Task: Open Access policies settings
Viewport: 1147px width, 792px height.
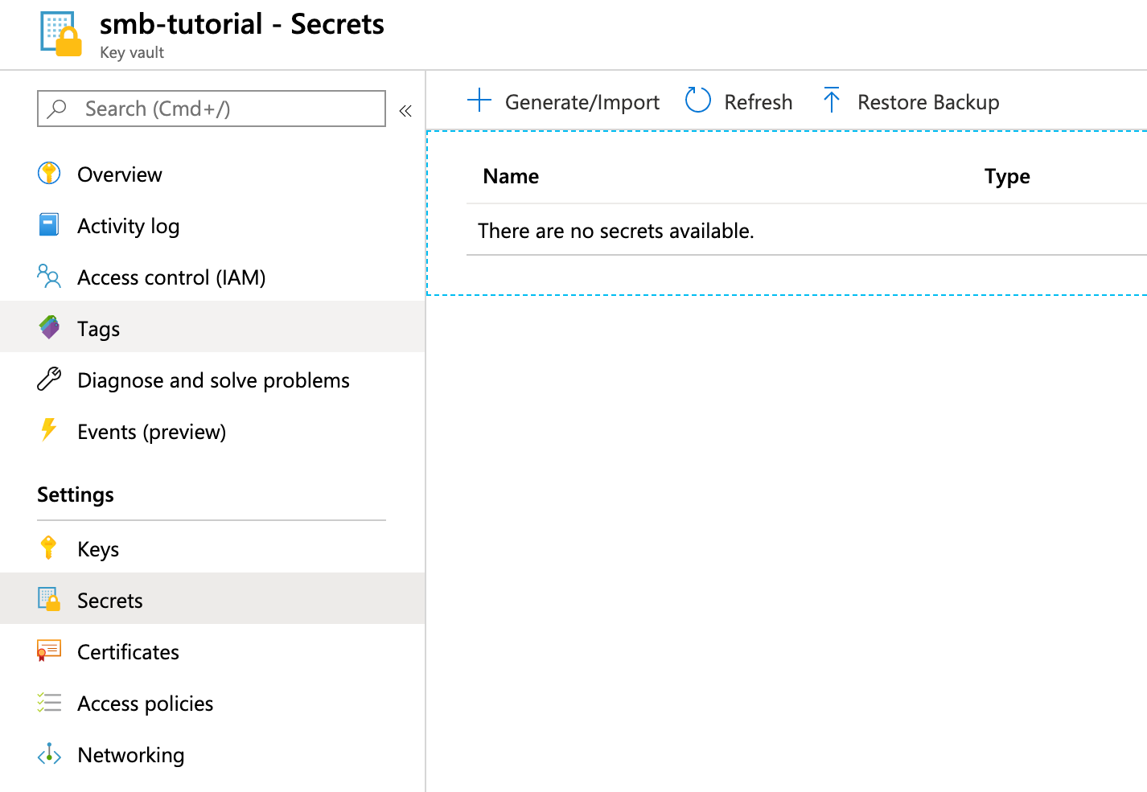Action: [212, 704]
